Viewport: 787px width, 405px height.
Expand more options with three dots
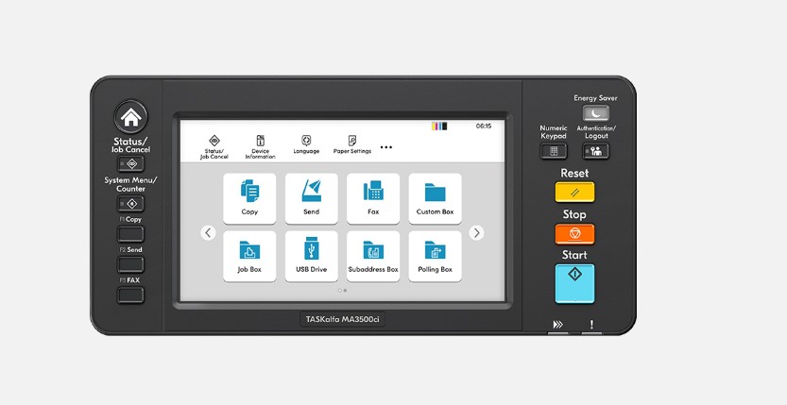(385, 147)
